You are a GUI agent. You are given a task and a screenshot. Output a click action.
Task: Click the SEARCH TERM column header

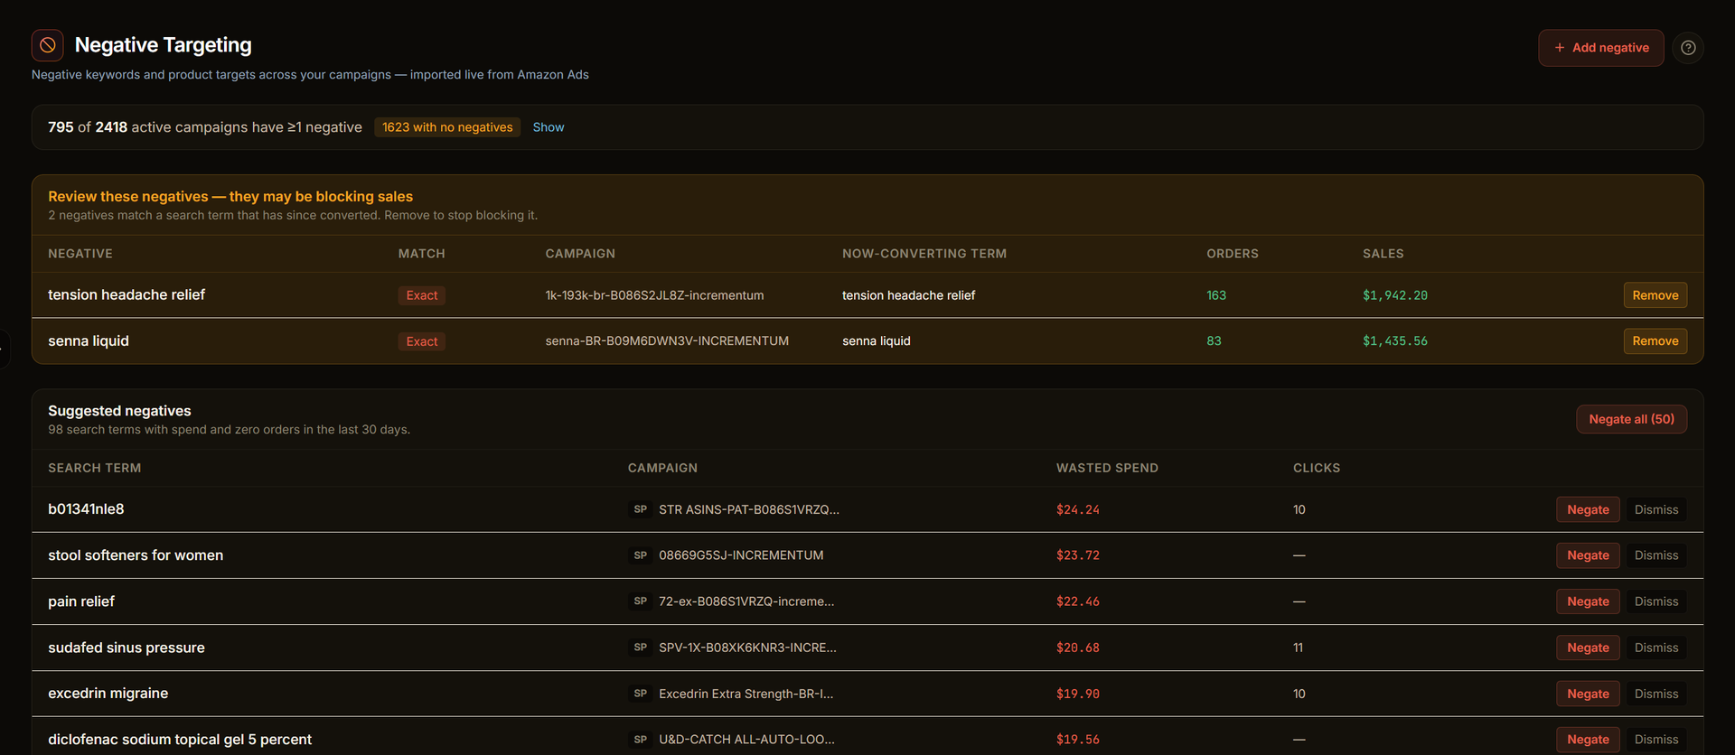coord(95,468)
